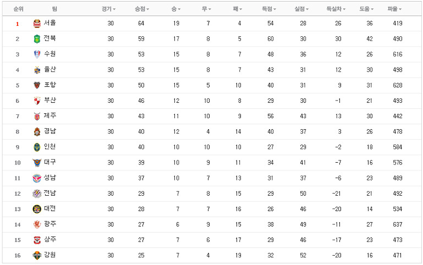
Task: Open the 성남 team name link
Action: point(50,178)
